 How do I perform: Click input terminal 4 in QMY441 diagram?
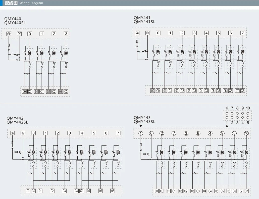tap(206, 33)
